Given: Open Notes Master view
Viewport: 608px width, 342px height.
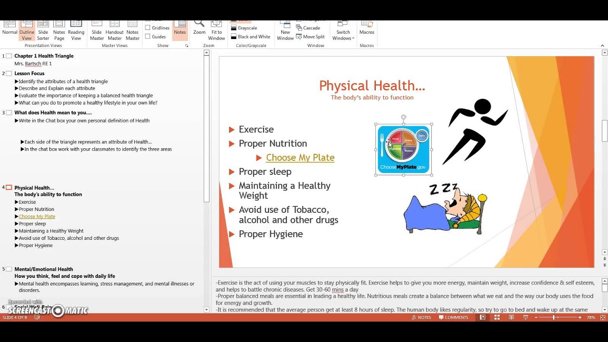Looking at the screenshot, I should tap(133, 30).
